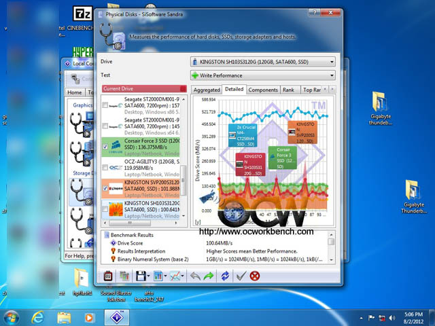The height and width of the screenshot is (326, 435).
Task: Click the reference devices icon in bottom toolbar
Action: click(124, 276)
